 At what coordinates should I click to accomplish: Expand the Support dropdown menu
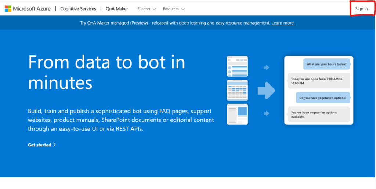click(x=146, y=9)
